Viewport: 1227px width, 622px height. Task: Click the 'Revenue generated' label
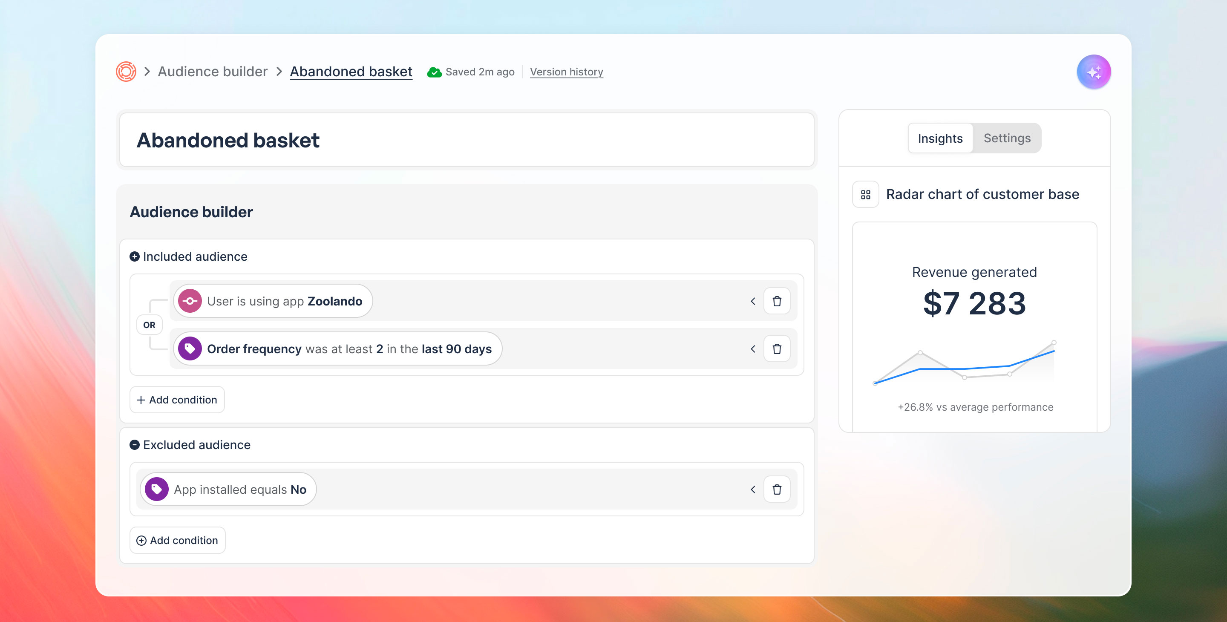[974, 272]
